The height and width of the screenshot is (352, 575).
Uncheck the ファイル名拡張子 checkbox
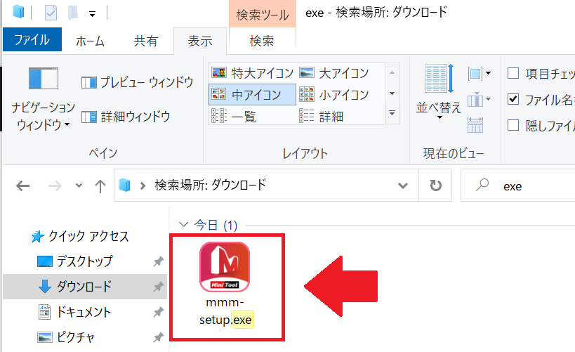513,99
